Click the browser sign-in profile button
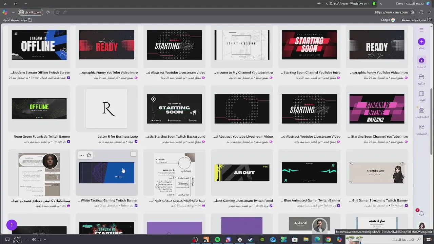The image size is (434, 244). click(x=30, y=12)
